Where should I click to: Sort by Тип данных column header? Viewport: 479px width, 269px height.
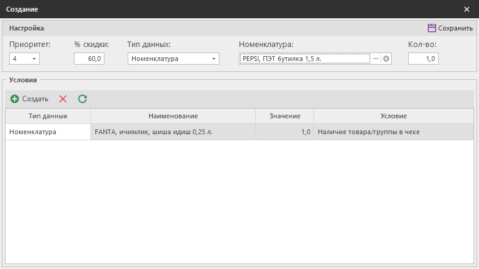point(48,116)
